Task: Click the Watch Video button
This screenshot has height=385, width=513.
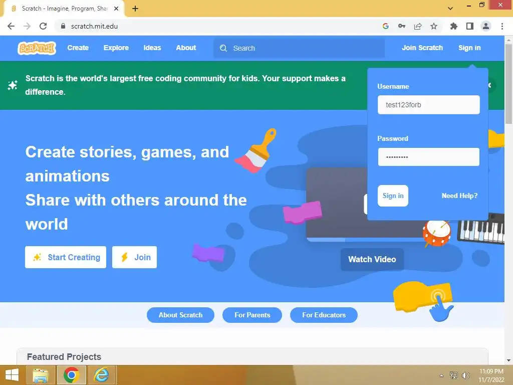Action: point(372,259)
